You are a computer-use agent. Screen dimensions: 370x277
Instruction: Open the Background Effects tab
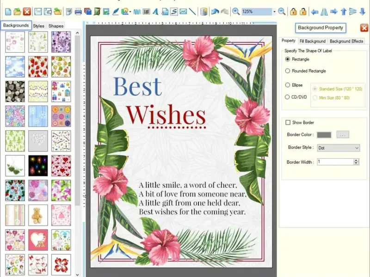pyautogui.click(x=346, y=41)
